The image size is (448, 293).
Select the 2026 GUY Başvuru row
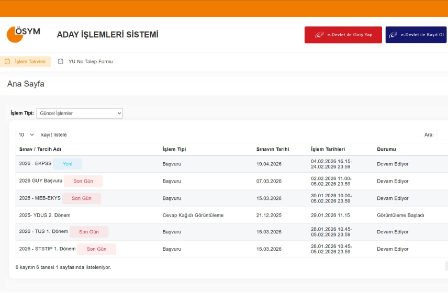(x=41, y=181)
